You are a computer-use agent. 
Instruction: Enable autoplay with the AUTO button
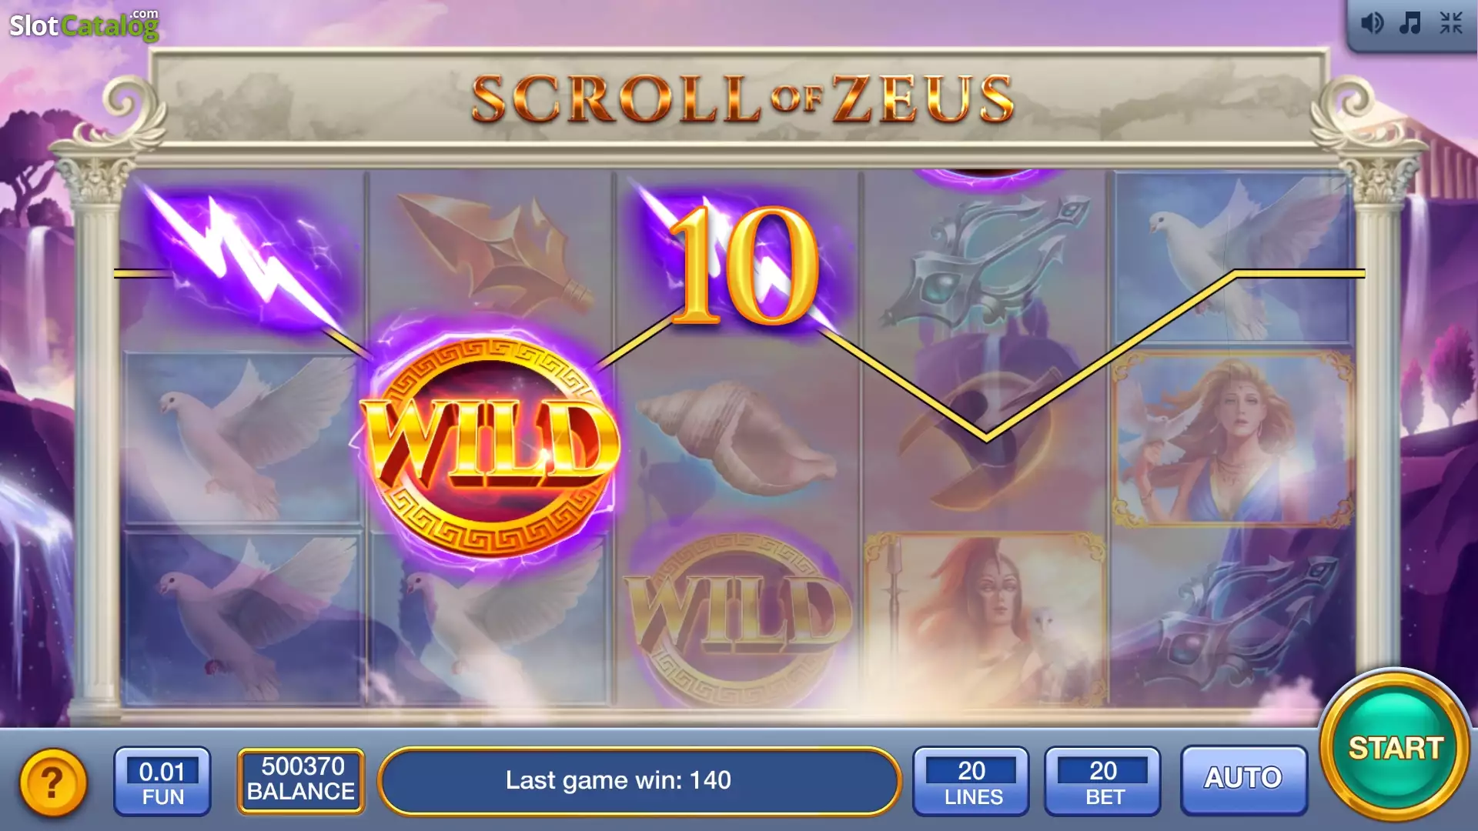pos(1243,779)
